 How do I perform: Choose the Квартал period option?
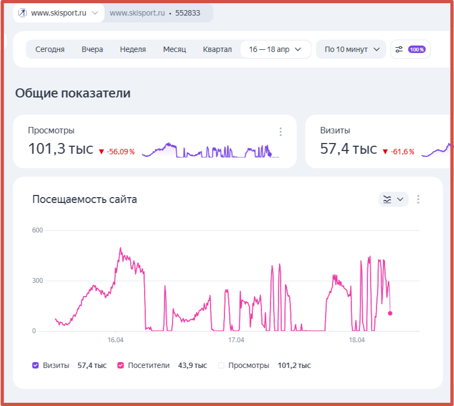(x=217, y=49)
